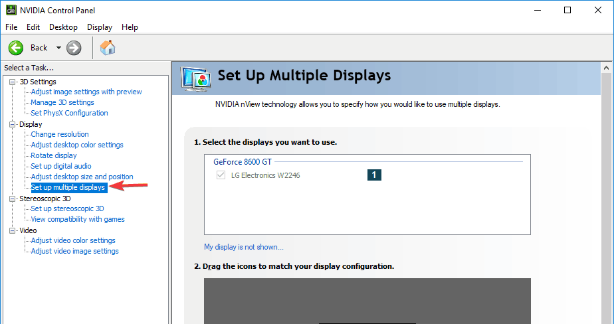Open 'Manage 3D settings' task
The image size is (614, 324).
(62, 102)
